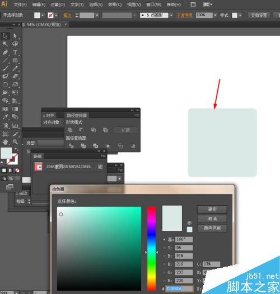Select the Lasso tool

15,44
